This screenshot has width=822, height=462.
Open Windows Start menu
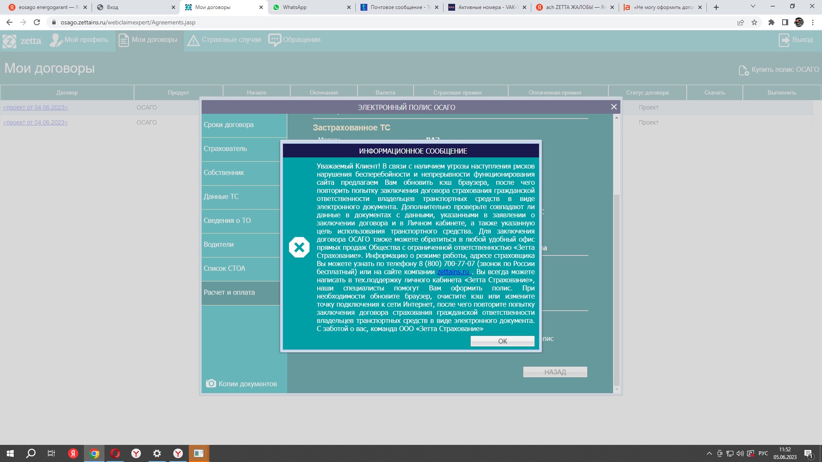10,453
